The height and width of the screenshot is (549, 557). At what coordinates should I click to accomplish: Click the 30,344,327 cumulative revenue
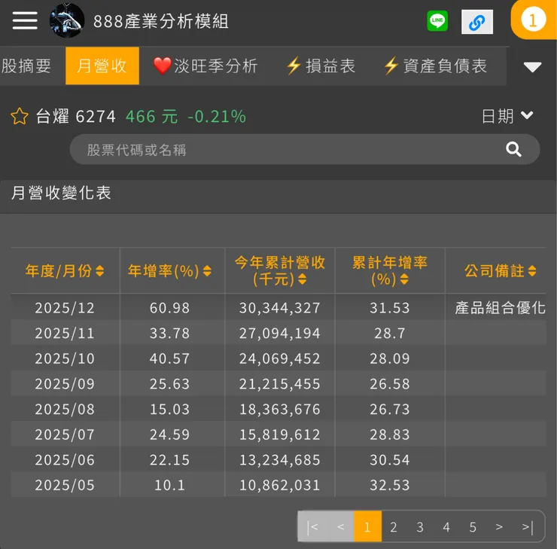click(x=280, y=308)
